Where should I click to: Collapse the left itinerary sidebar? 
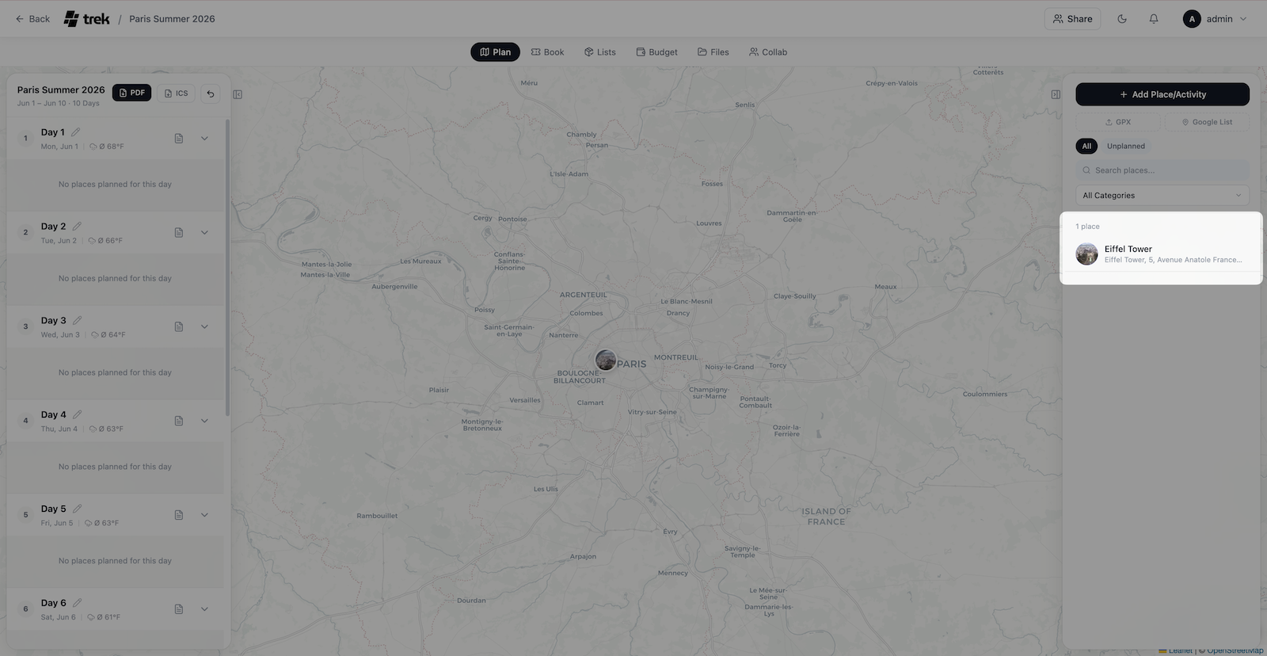pos(238,94)
